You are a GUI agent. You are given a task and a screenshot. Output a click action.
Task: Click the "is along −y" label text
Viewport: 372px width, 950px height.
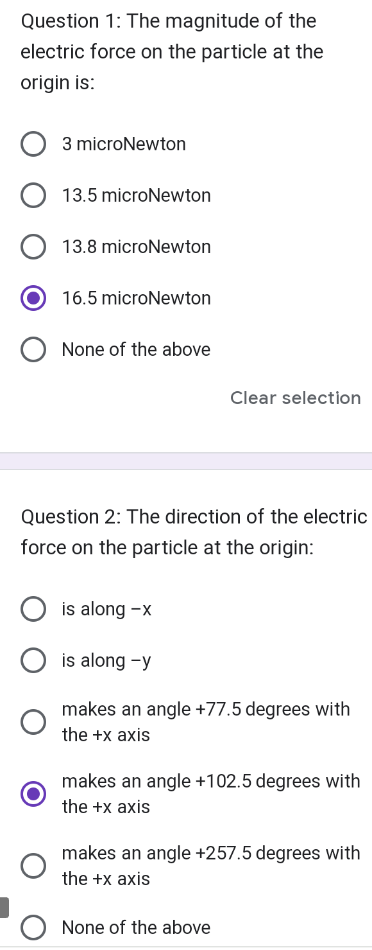click(x=106, y=660)
